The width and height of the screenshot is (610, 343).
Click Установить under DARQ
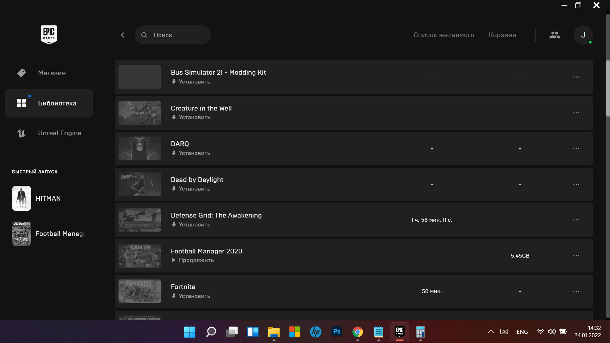(x=194, y=153)
